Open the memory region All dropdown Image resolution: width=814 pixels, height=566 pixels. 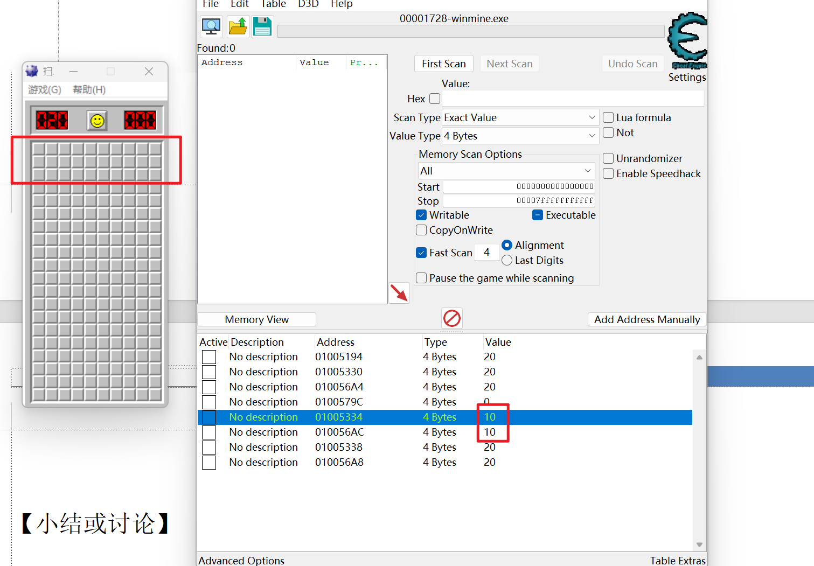pyautogui.click(x=506, y=171)
